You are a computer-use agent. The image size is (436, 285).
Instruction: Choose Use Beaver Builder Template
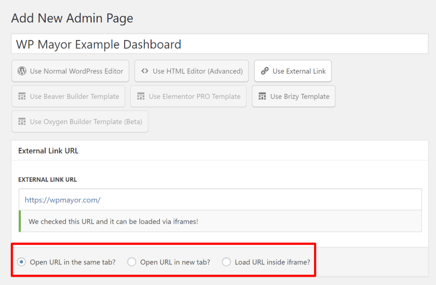point(69,96)
